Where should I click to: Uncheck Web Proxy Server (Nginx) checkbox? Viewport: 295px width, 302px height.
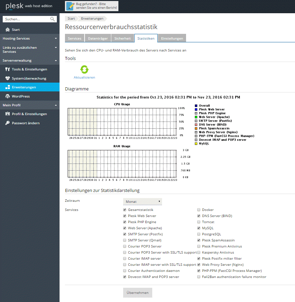click(199, 265)
